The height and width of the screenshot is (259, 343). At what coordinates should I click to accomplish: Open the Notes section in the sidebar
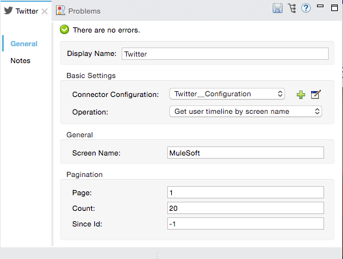20,61
